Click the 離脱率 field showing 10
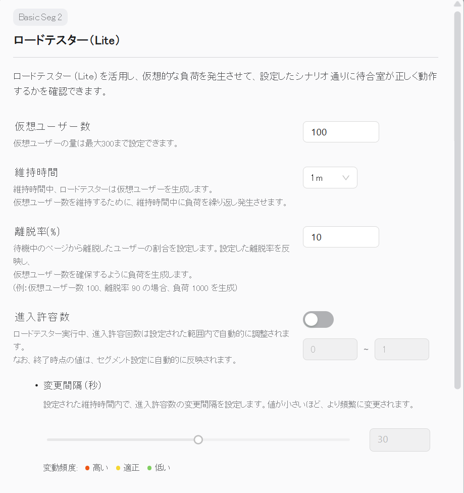 click(x=340, y=236)
